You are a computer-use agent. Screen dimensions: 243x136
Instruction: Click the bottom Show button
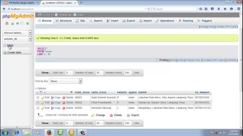[x=45, y=123]
